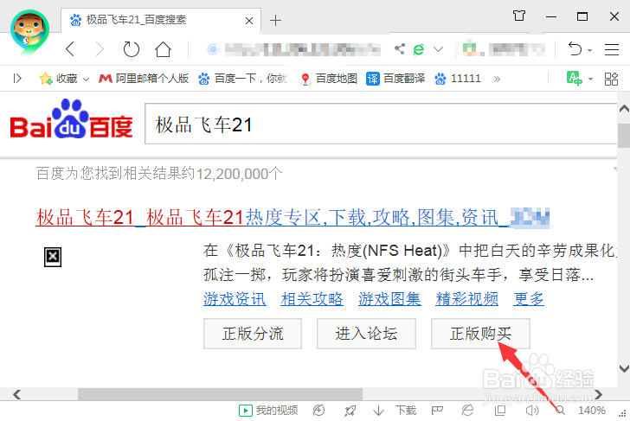
Task: Close the 极品飞车21_百度搜索 tab
Action: click(249, 21)
